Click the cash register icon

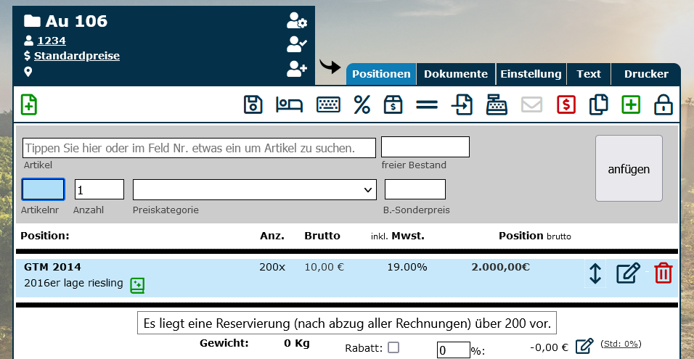(497, 105)
